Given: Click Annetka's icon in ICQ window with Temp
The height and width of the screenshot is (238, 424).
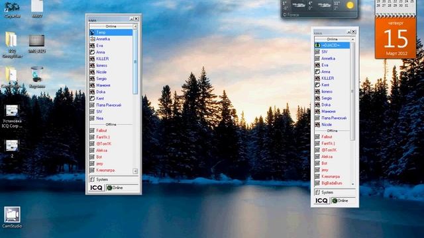Looking at the screenshot, I should 93,39.
